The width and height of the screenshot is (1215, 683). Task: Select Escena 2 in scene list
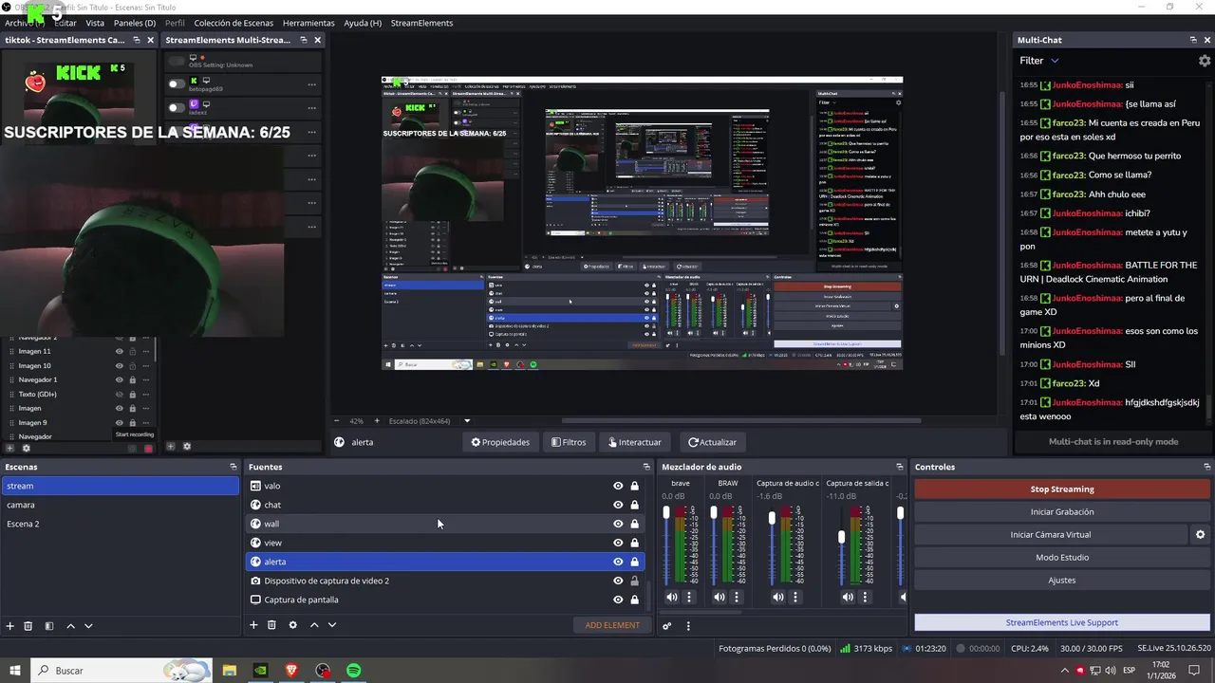pyautogui.click(x=120, y=524)
